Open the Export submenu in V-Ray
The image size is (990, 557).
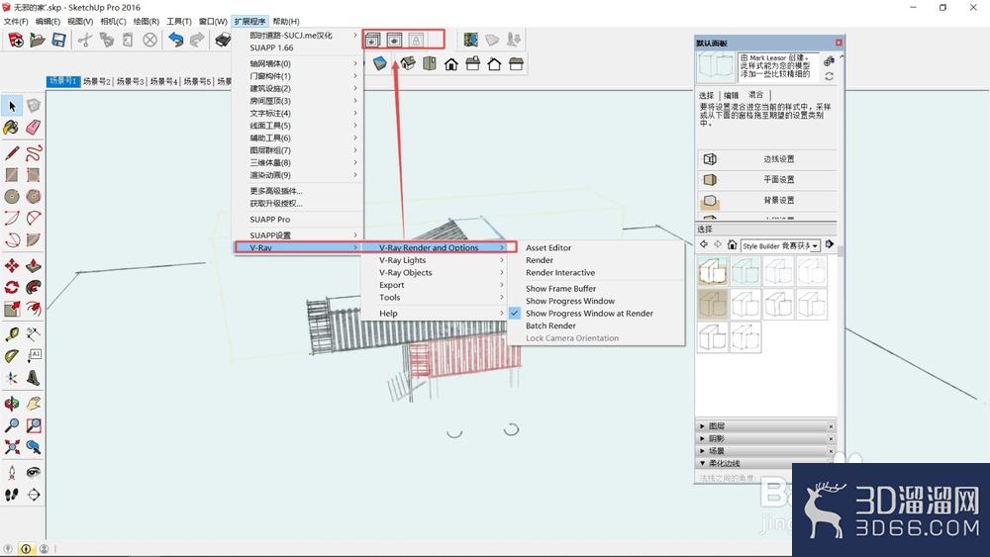434,285
